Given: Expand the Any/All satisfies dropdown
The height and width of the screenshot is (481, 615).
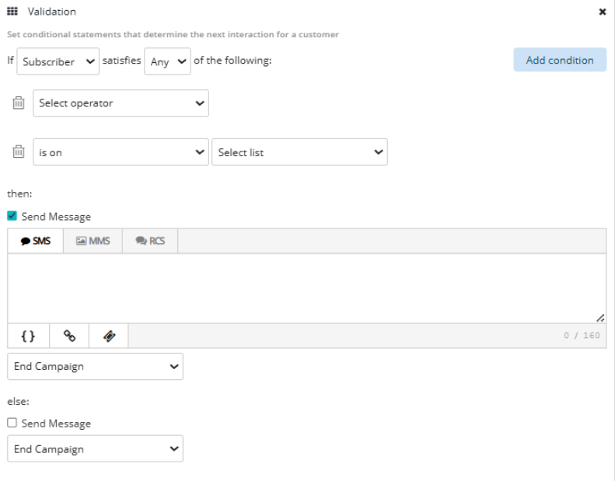Looking at the screenshot, I should click(x=167, y=61).
